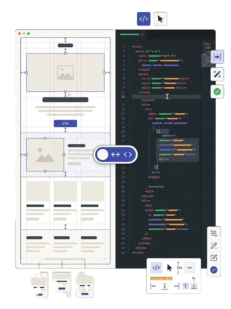Click the align-left edge icon
231x309 pixels.
pyautogui.click(x=153, y=286)
